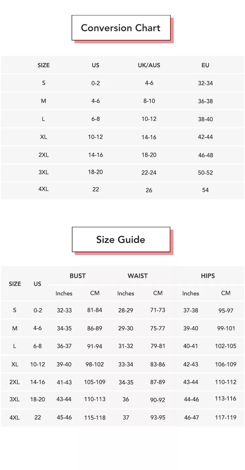Select EU size 32-34 in S row
The height and width of the screenshot is (470, 245).
click(x=205, y=83)
